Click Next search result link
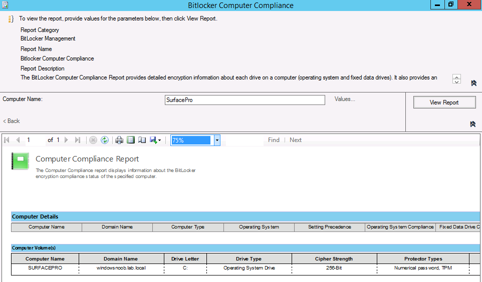Image resolution: width=482 pixels, height=282 pixels. [x=296, y=140]
